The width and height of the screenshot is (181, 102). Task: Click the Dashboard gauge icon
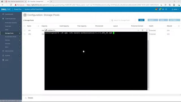click(x=3, y=14)
